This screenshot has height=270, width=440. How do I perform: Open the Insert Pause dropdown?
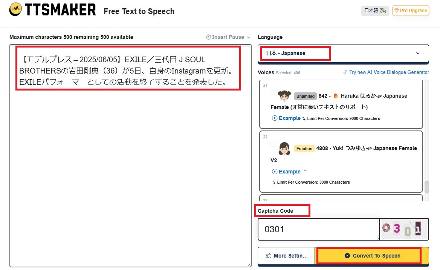point(228,37)
